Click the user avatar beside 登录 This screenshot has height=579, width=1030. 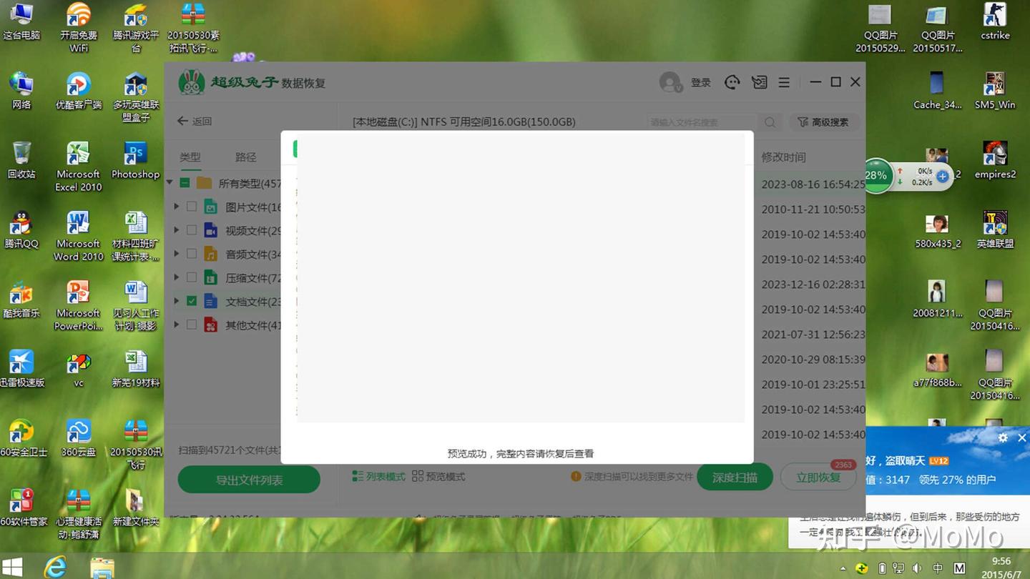670,82
